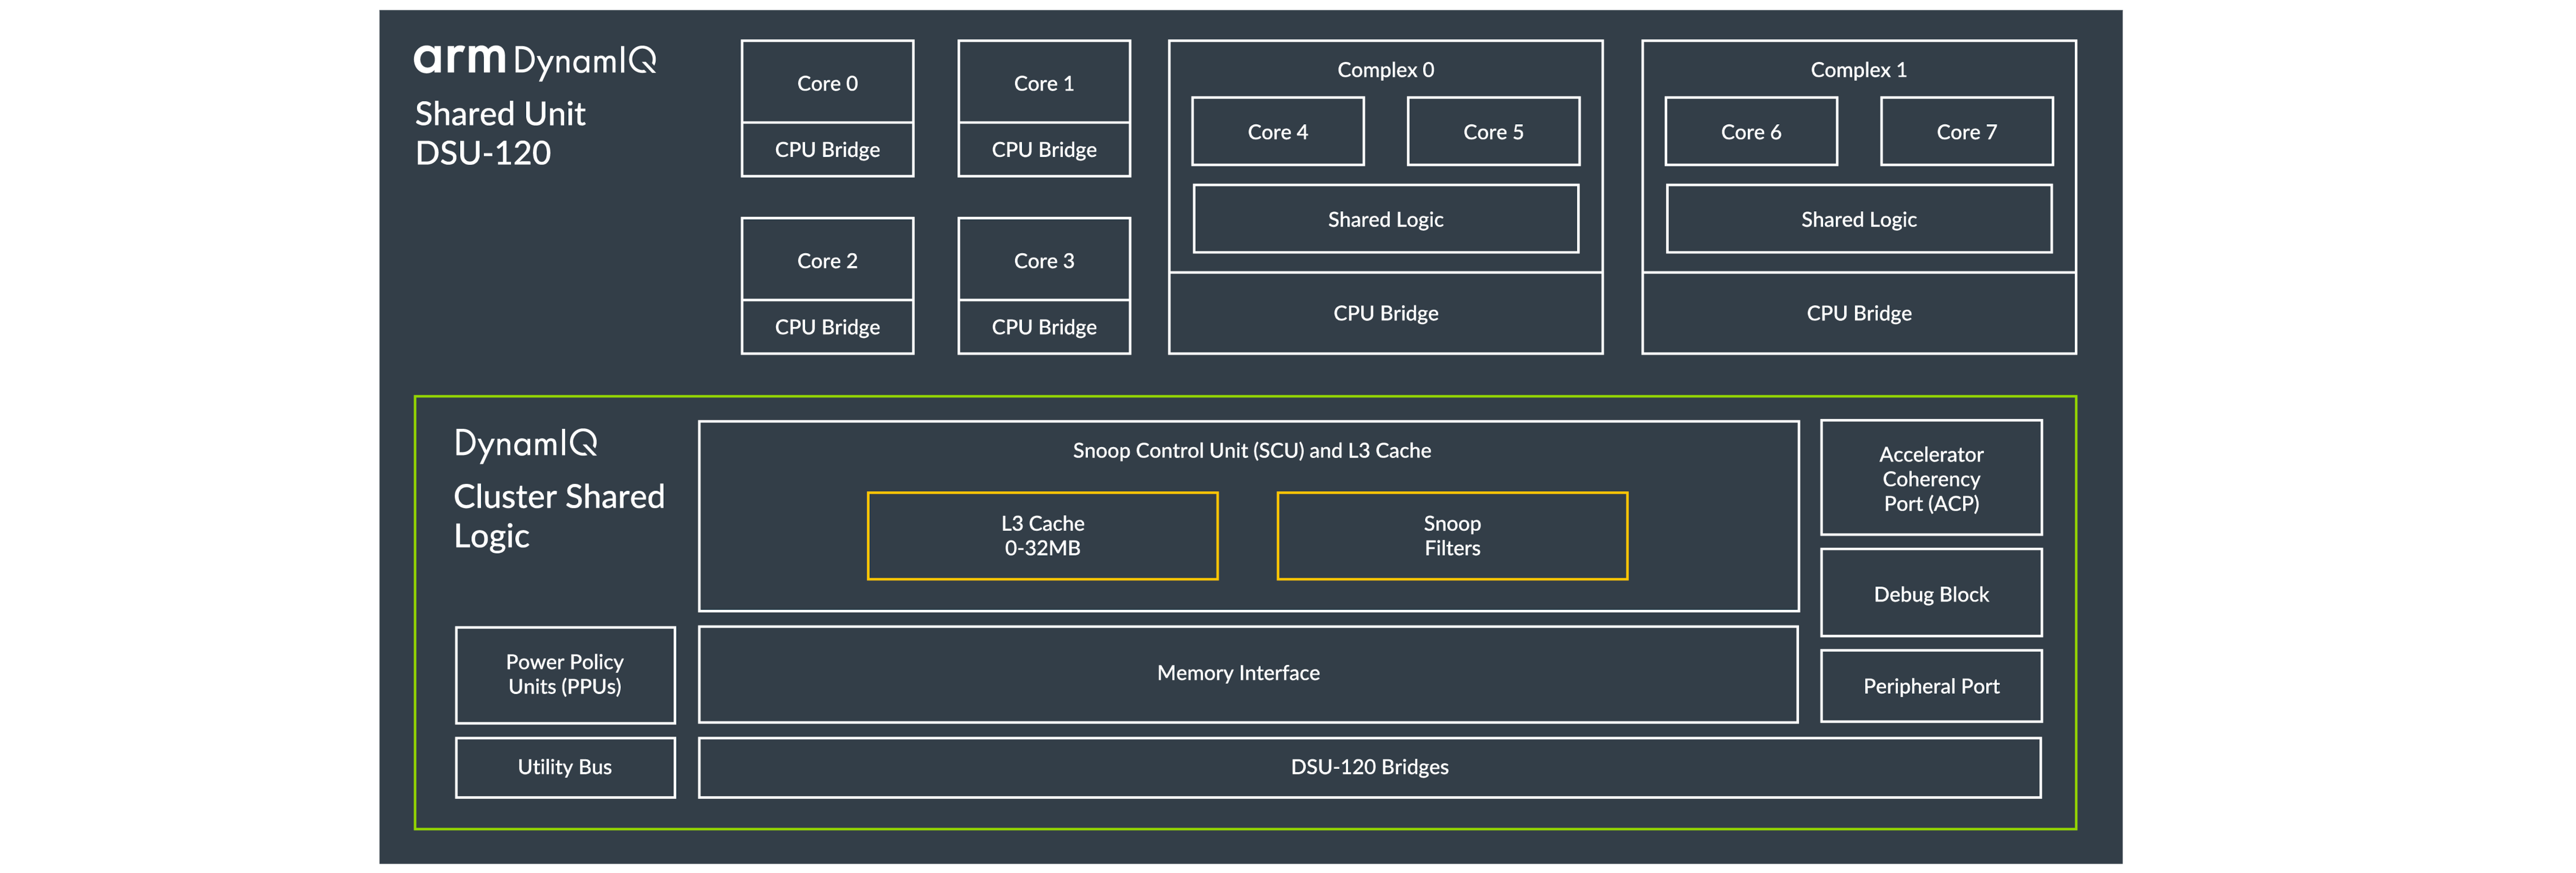
Task: Click Core 5 box
Action: (x=1493, y=132)
